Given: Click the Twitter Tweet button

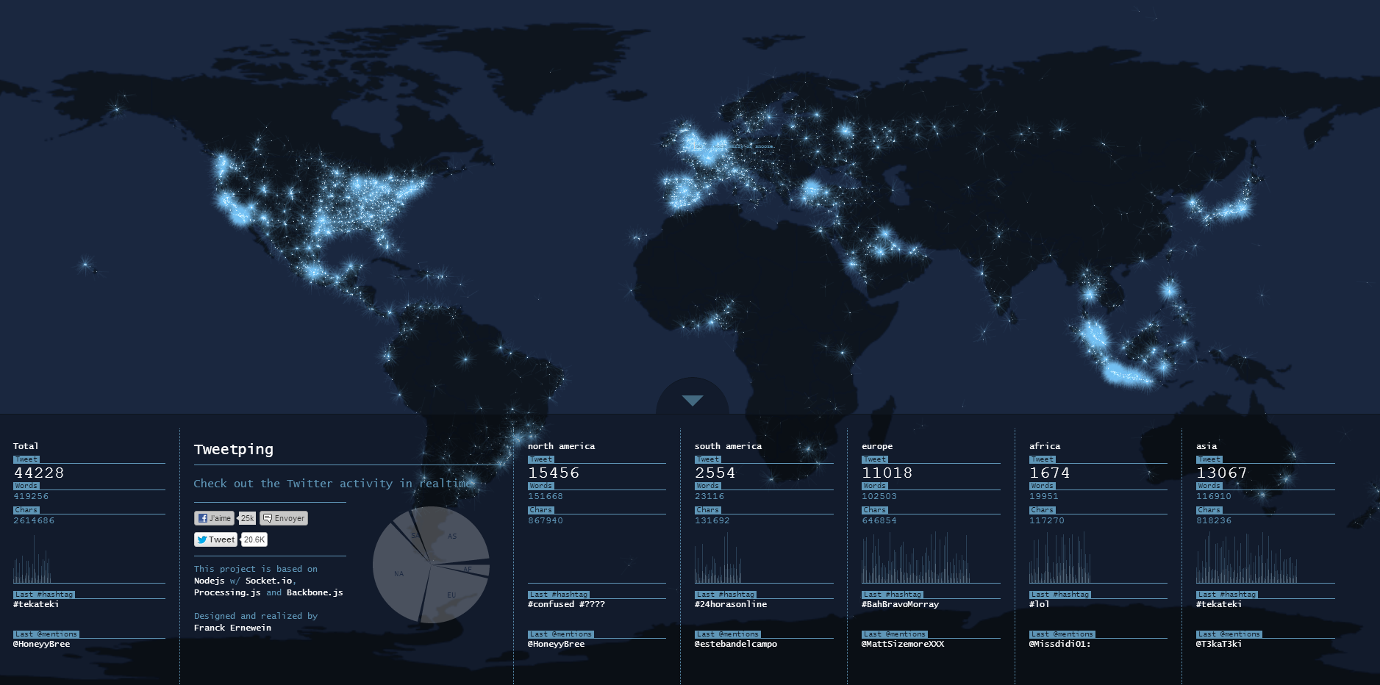Looking at the screenshot, I should coord(215,539).
